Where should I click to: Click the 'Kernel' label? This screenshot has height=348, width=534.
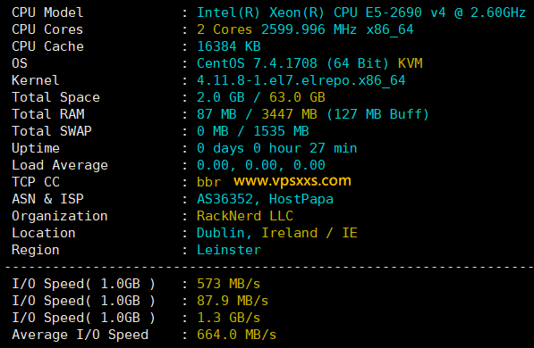pos(36,80)
